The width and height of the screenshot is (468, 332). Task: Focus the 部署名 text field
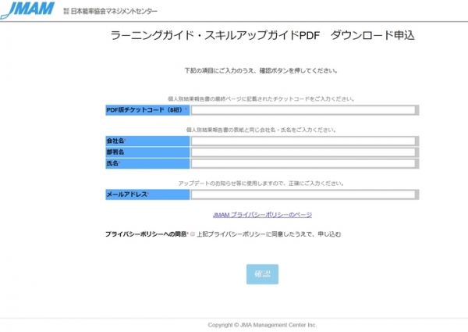point(303,152)
